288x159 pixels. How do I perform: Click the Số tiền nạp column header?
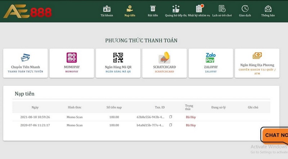coord(114,107)
